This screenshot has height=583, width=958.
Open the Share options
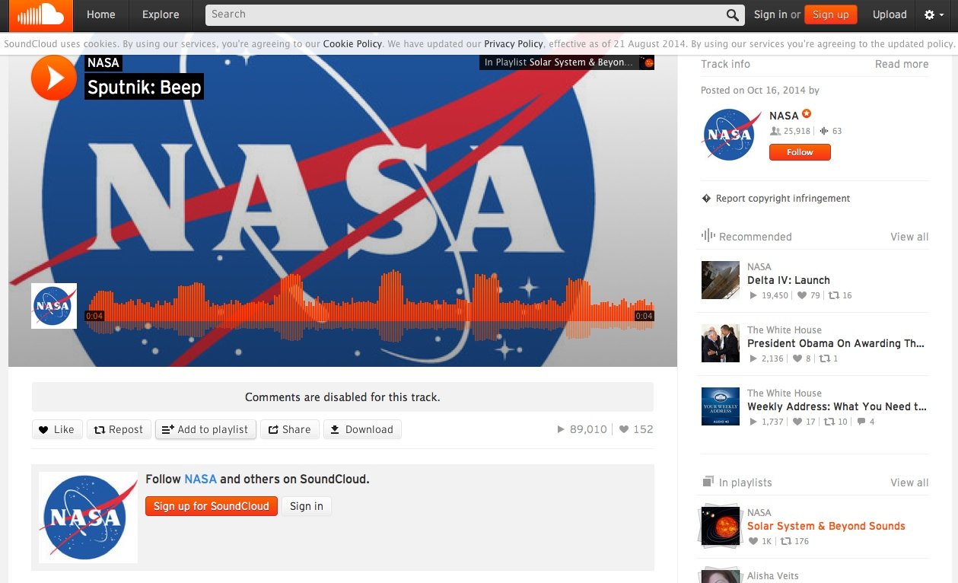click(289, 429)
